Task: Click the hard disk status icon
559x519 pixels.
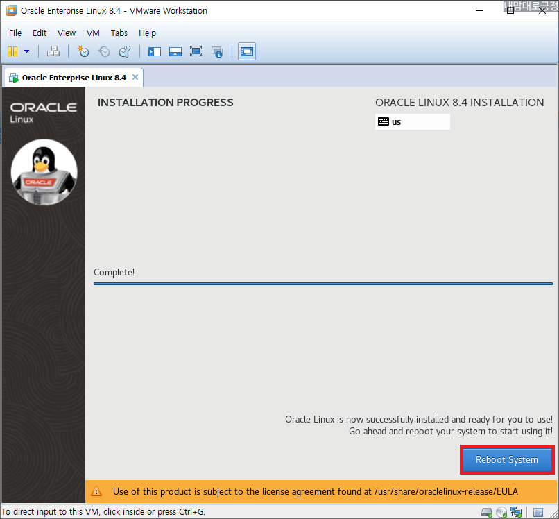Action: point(487,512)
